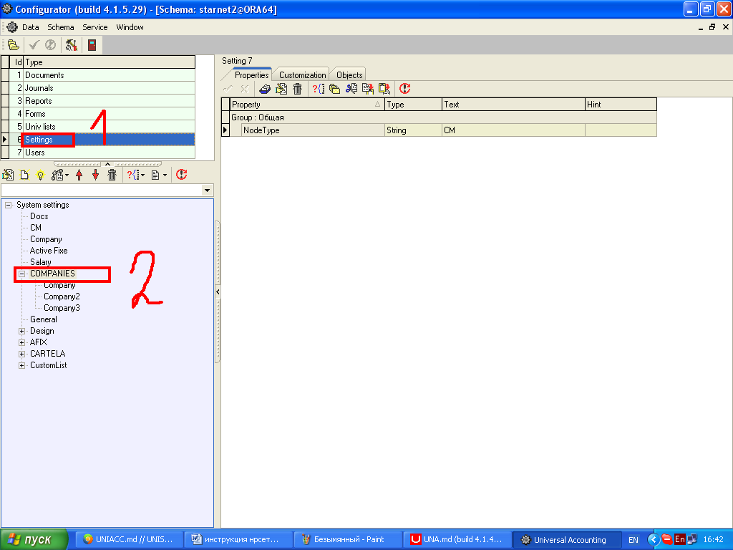Select Company2 in the settings tree
This screenshot has width=733, height=550.
(x=62, y=296)
